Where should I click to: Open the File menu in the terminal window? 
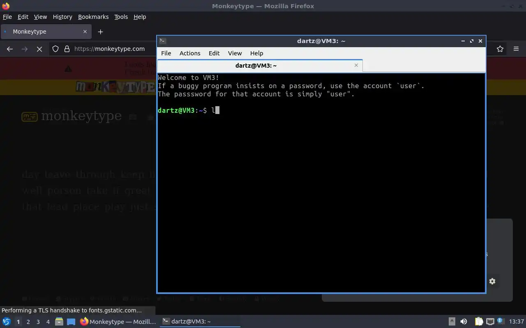[x=166, y=53]
